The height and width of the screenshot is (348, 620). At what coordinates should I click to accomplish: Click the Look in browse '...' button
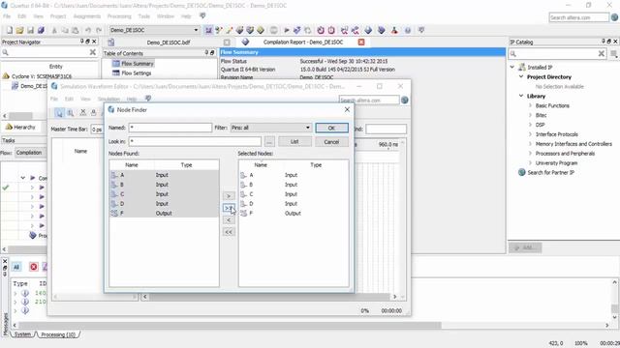[x=269, y=142]
